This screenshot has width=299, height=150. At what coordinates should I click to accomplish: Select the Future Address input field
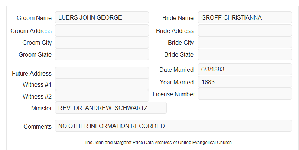coord(102,73)
